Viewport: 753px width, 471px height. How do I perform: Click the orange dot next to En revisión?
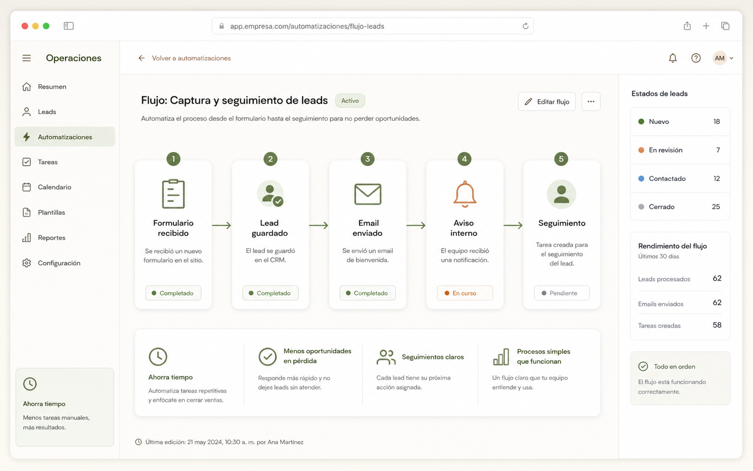(x=641, y=150)
